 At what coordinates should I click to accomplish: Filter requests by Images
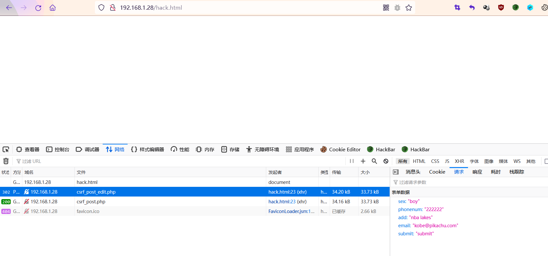coord(489,161)
